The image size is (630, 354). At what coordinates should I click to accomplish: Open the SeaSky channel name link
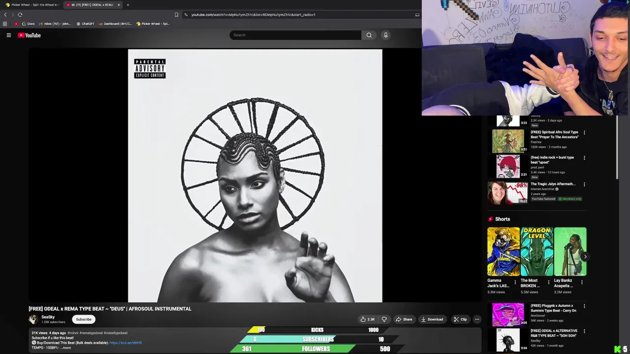(x=48, y=317)
